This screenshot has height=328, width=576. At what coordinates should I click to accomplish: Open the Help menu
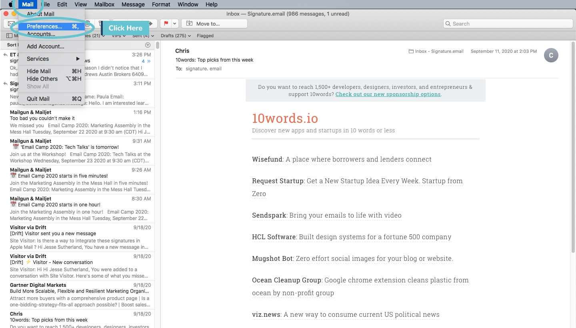(212, 4)
